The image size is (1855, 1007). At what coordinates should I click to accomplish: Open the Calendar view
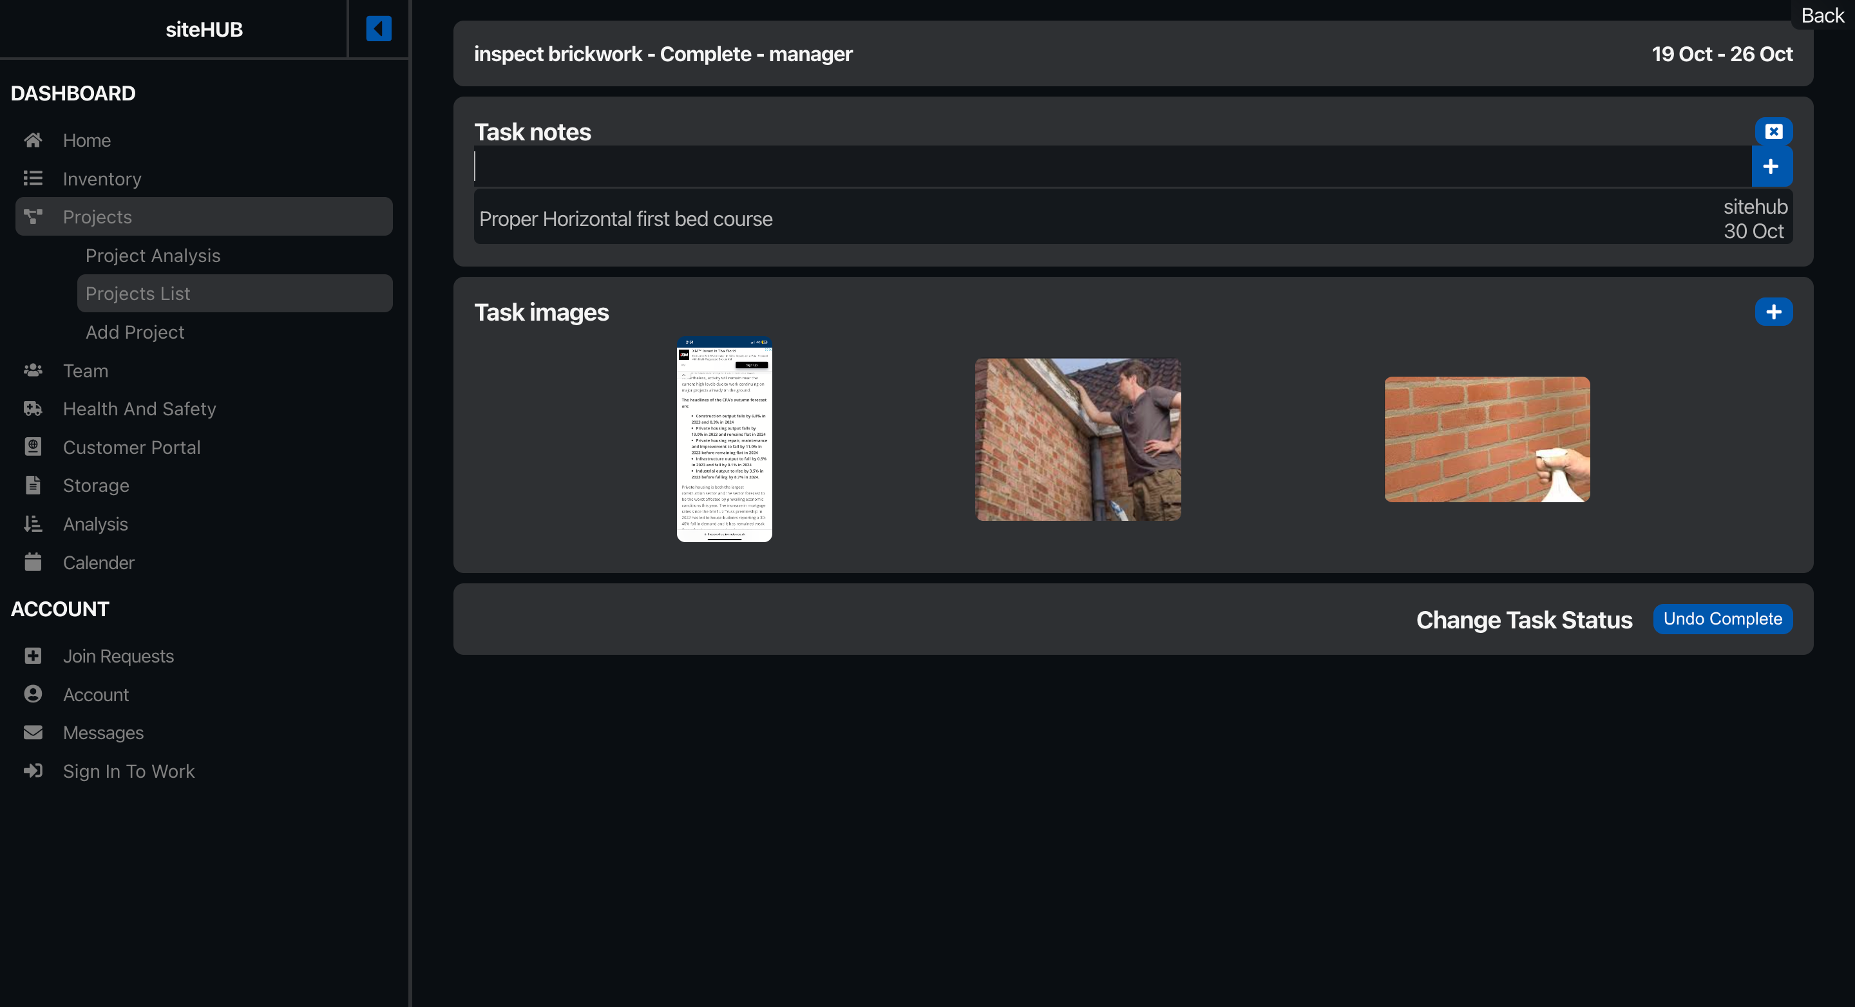click(x=99, y=562)
